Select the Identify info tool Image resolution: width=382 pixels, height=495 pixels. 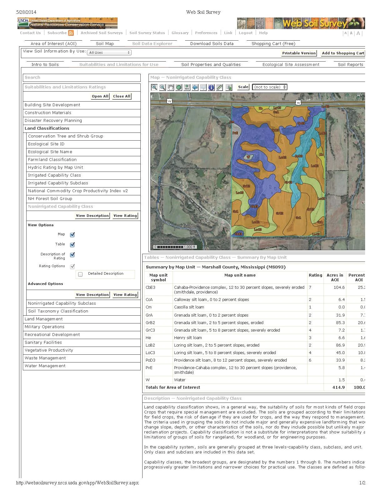[211, 87]
